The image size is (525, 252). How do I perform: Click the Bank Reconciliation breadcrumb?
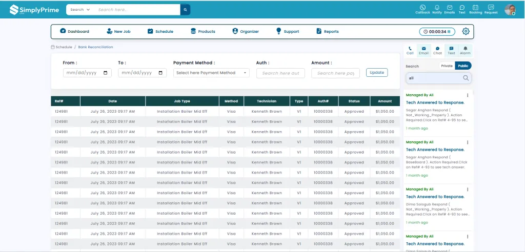pyautogui.click(x=95, y=47)
